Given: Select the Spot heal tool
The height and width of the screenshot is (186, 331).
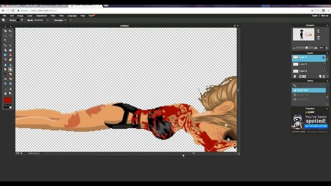Looking at the screenshot, I should tap(10, 79).
